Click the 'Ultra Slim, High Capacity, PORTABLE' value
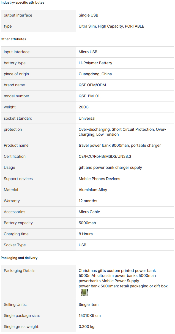The image size is (175, 334). 111,26
